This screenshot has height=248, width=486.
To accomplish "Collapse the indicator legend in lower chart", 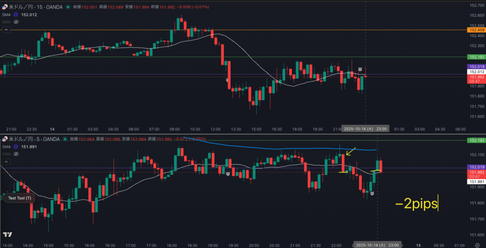I will [6, 161].
